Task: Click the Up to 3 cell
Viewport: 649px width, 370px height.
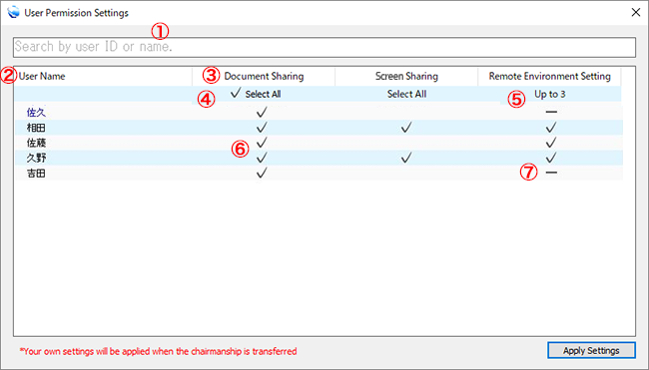Action: coord(550,94)
